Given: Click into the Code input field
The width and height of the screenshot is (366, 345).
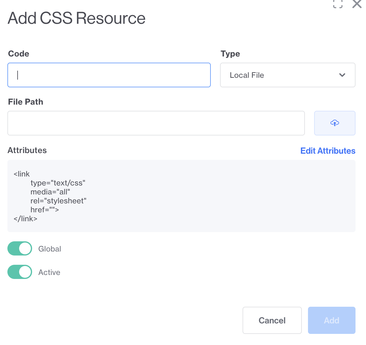Looking at the screenshot, I should click(109, 75).
